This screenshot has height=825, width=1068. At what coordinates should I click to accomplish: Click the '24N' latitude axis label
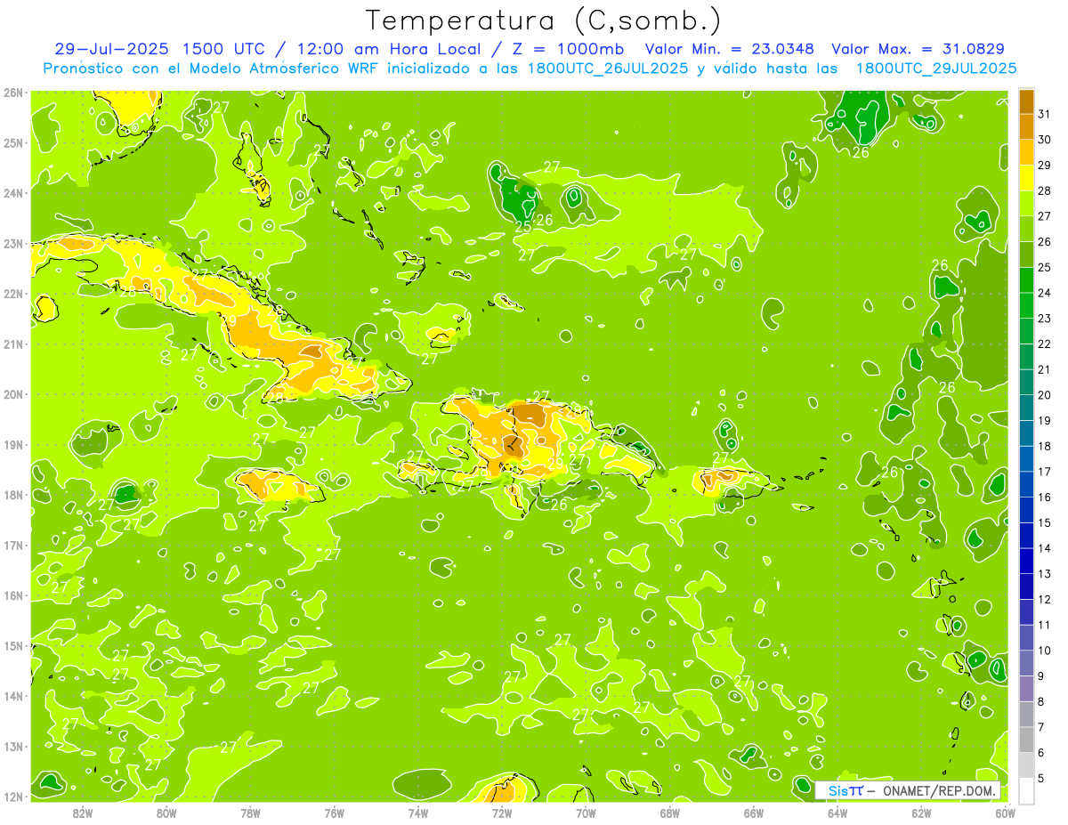click(13, 193)
